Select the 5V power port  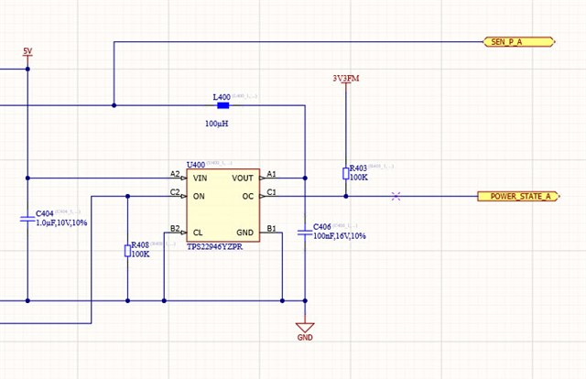click(x=27, y=52)
